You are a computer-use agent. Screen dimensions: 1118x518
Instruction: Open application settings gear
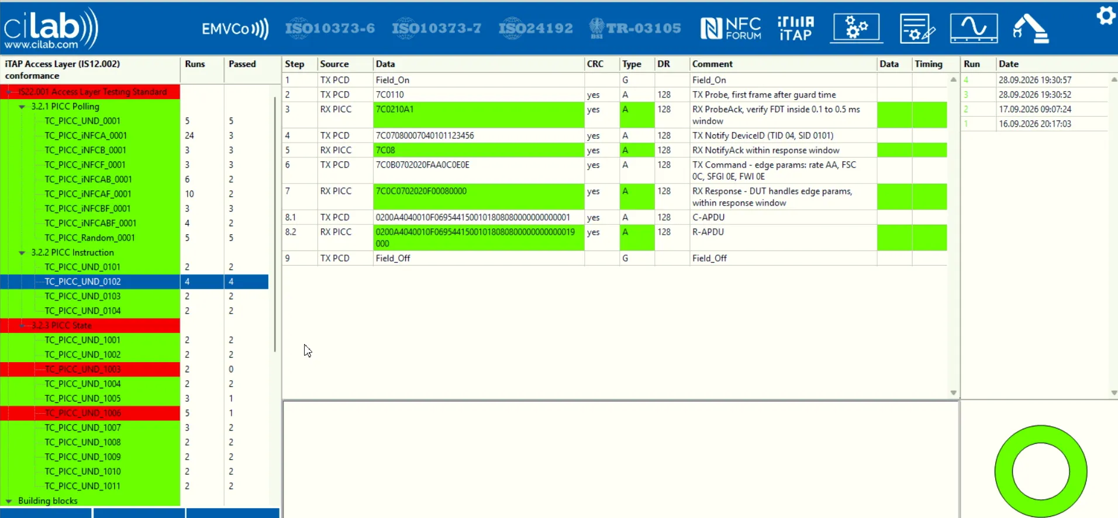click(x=1105, y=15)
